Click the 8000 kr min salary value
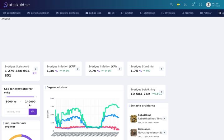Viewport: 224px width, 140px height. click(x=11, y=101)
